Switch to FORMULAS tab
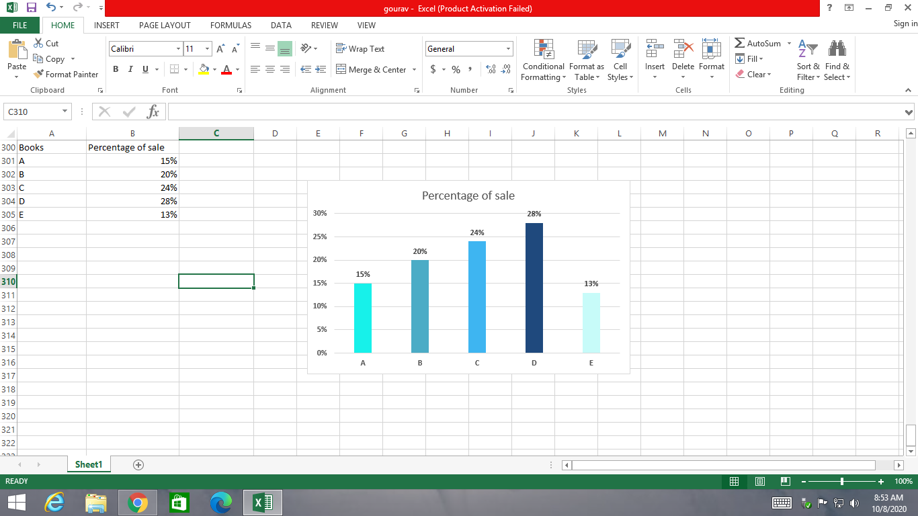The height and width of the screenshot is (516, 918). click(x=231, y=25)
